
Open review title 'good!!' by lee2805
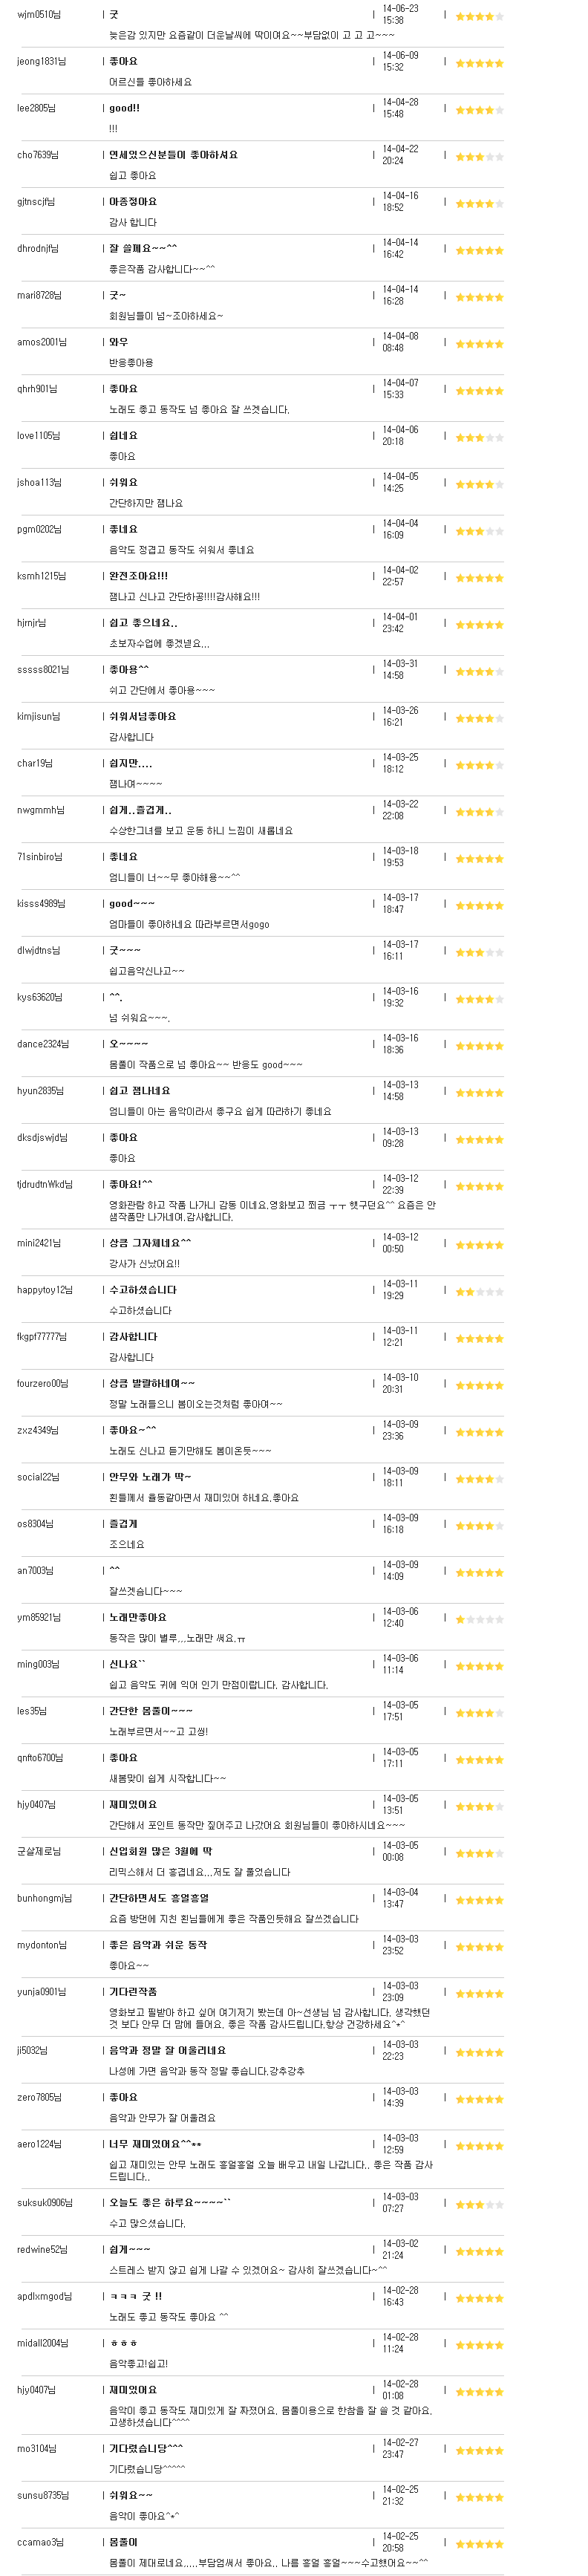pos(124,108)
